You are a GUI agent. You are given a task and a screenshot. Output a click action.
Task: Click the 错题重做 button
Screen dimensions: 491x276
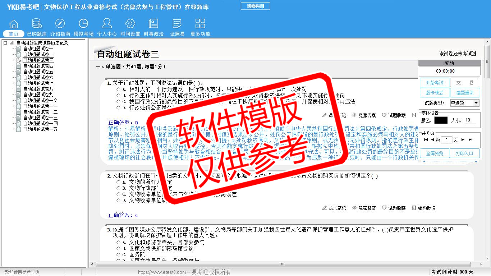pyautogui.click(x=465, y=93)
